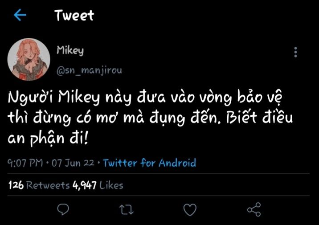This screenshot has width=319, height=225.
Task: Click the display name Mikey beside the avatar
Action: pyautogui.click(x=70, y=50)
